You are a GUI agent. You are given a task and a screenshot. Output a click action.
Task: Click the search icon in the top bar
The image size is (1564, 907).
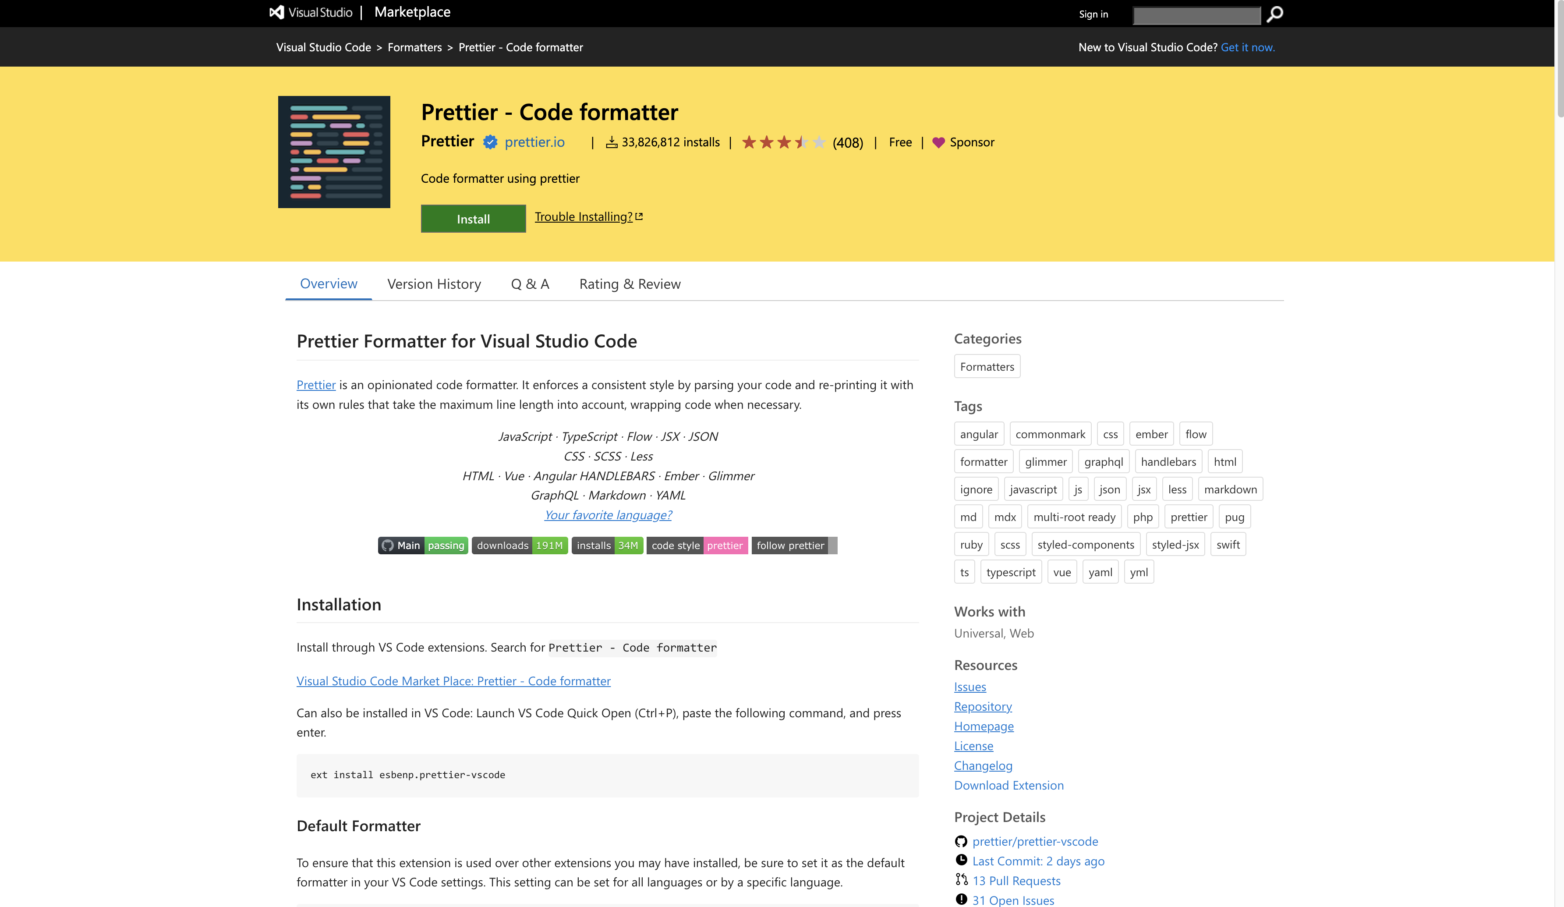pyautogui.click(x=1274, y=13)
